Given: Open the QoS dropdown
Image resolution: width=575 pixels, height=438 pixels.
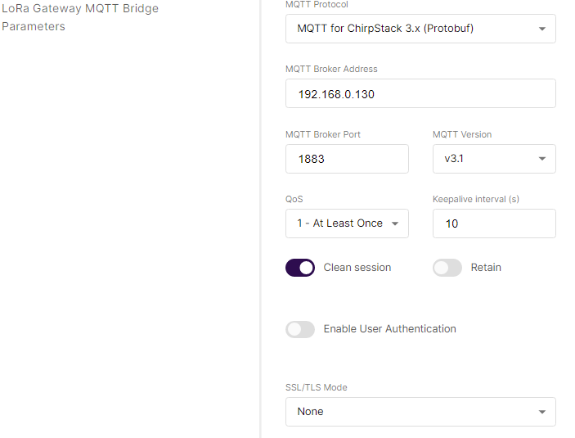Looking at the screenshot, I should click(347, 224).
